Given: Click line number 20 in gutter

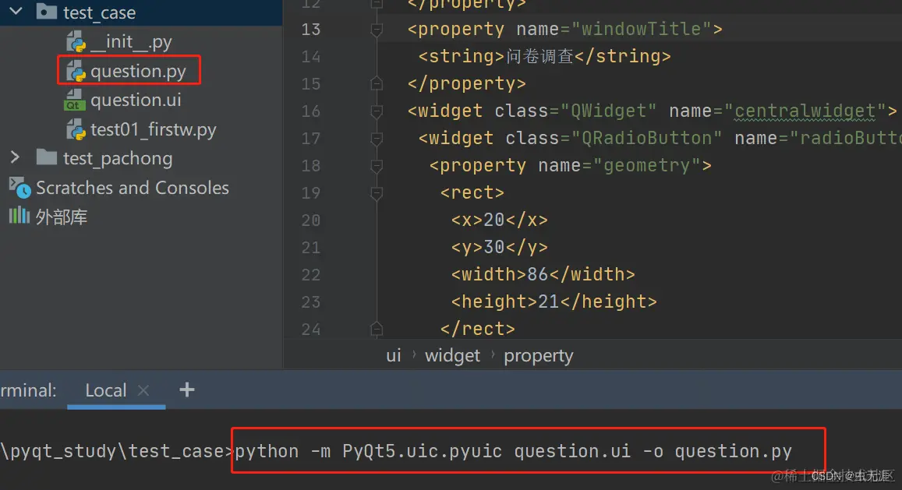Looking at the screenshot, I should pyautogui.click(x=310, y=220).
